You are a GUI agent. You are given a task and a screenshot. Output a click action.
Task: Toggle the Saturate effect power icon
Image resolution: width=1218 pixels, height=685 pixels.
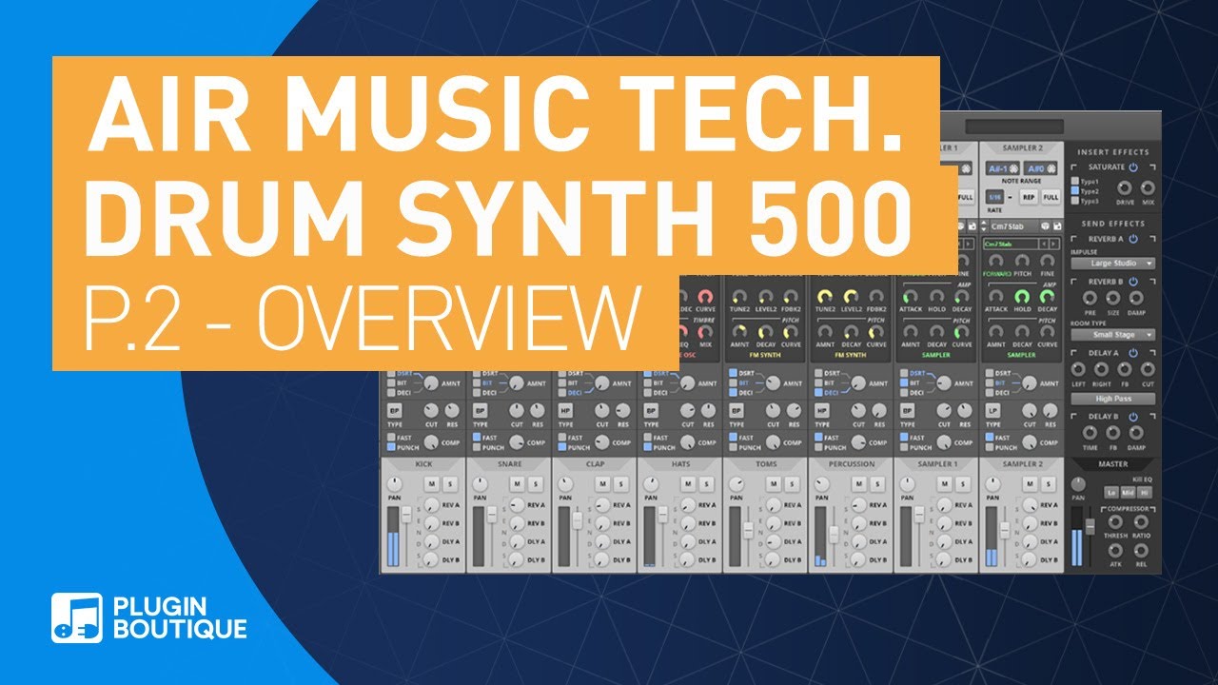pyautogui.click(x=1133, y=167)
